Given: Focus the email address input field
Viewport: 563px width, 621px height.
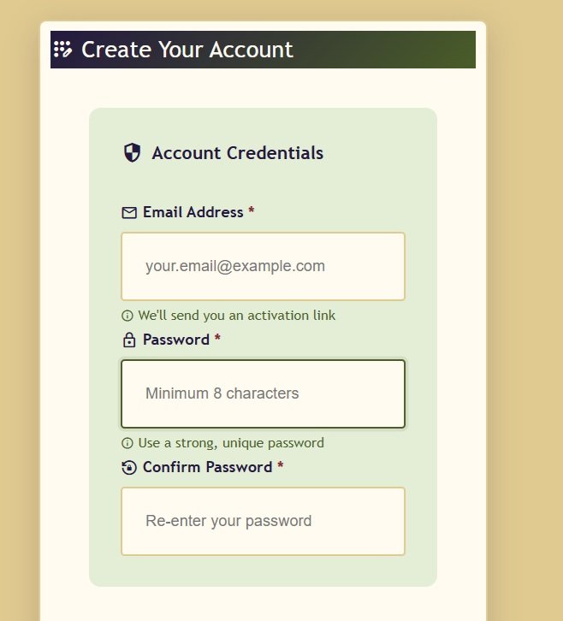Looking at the screenshot, I should pos(263,266).
